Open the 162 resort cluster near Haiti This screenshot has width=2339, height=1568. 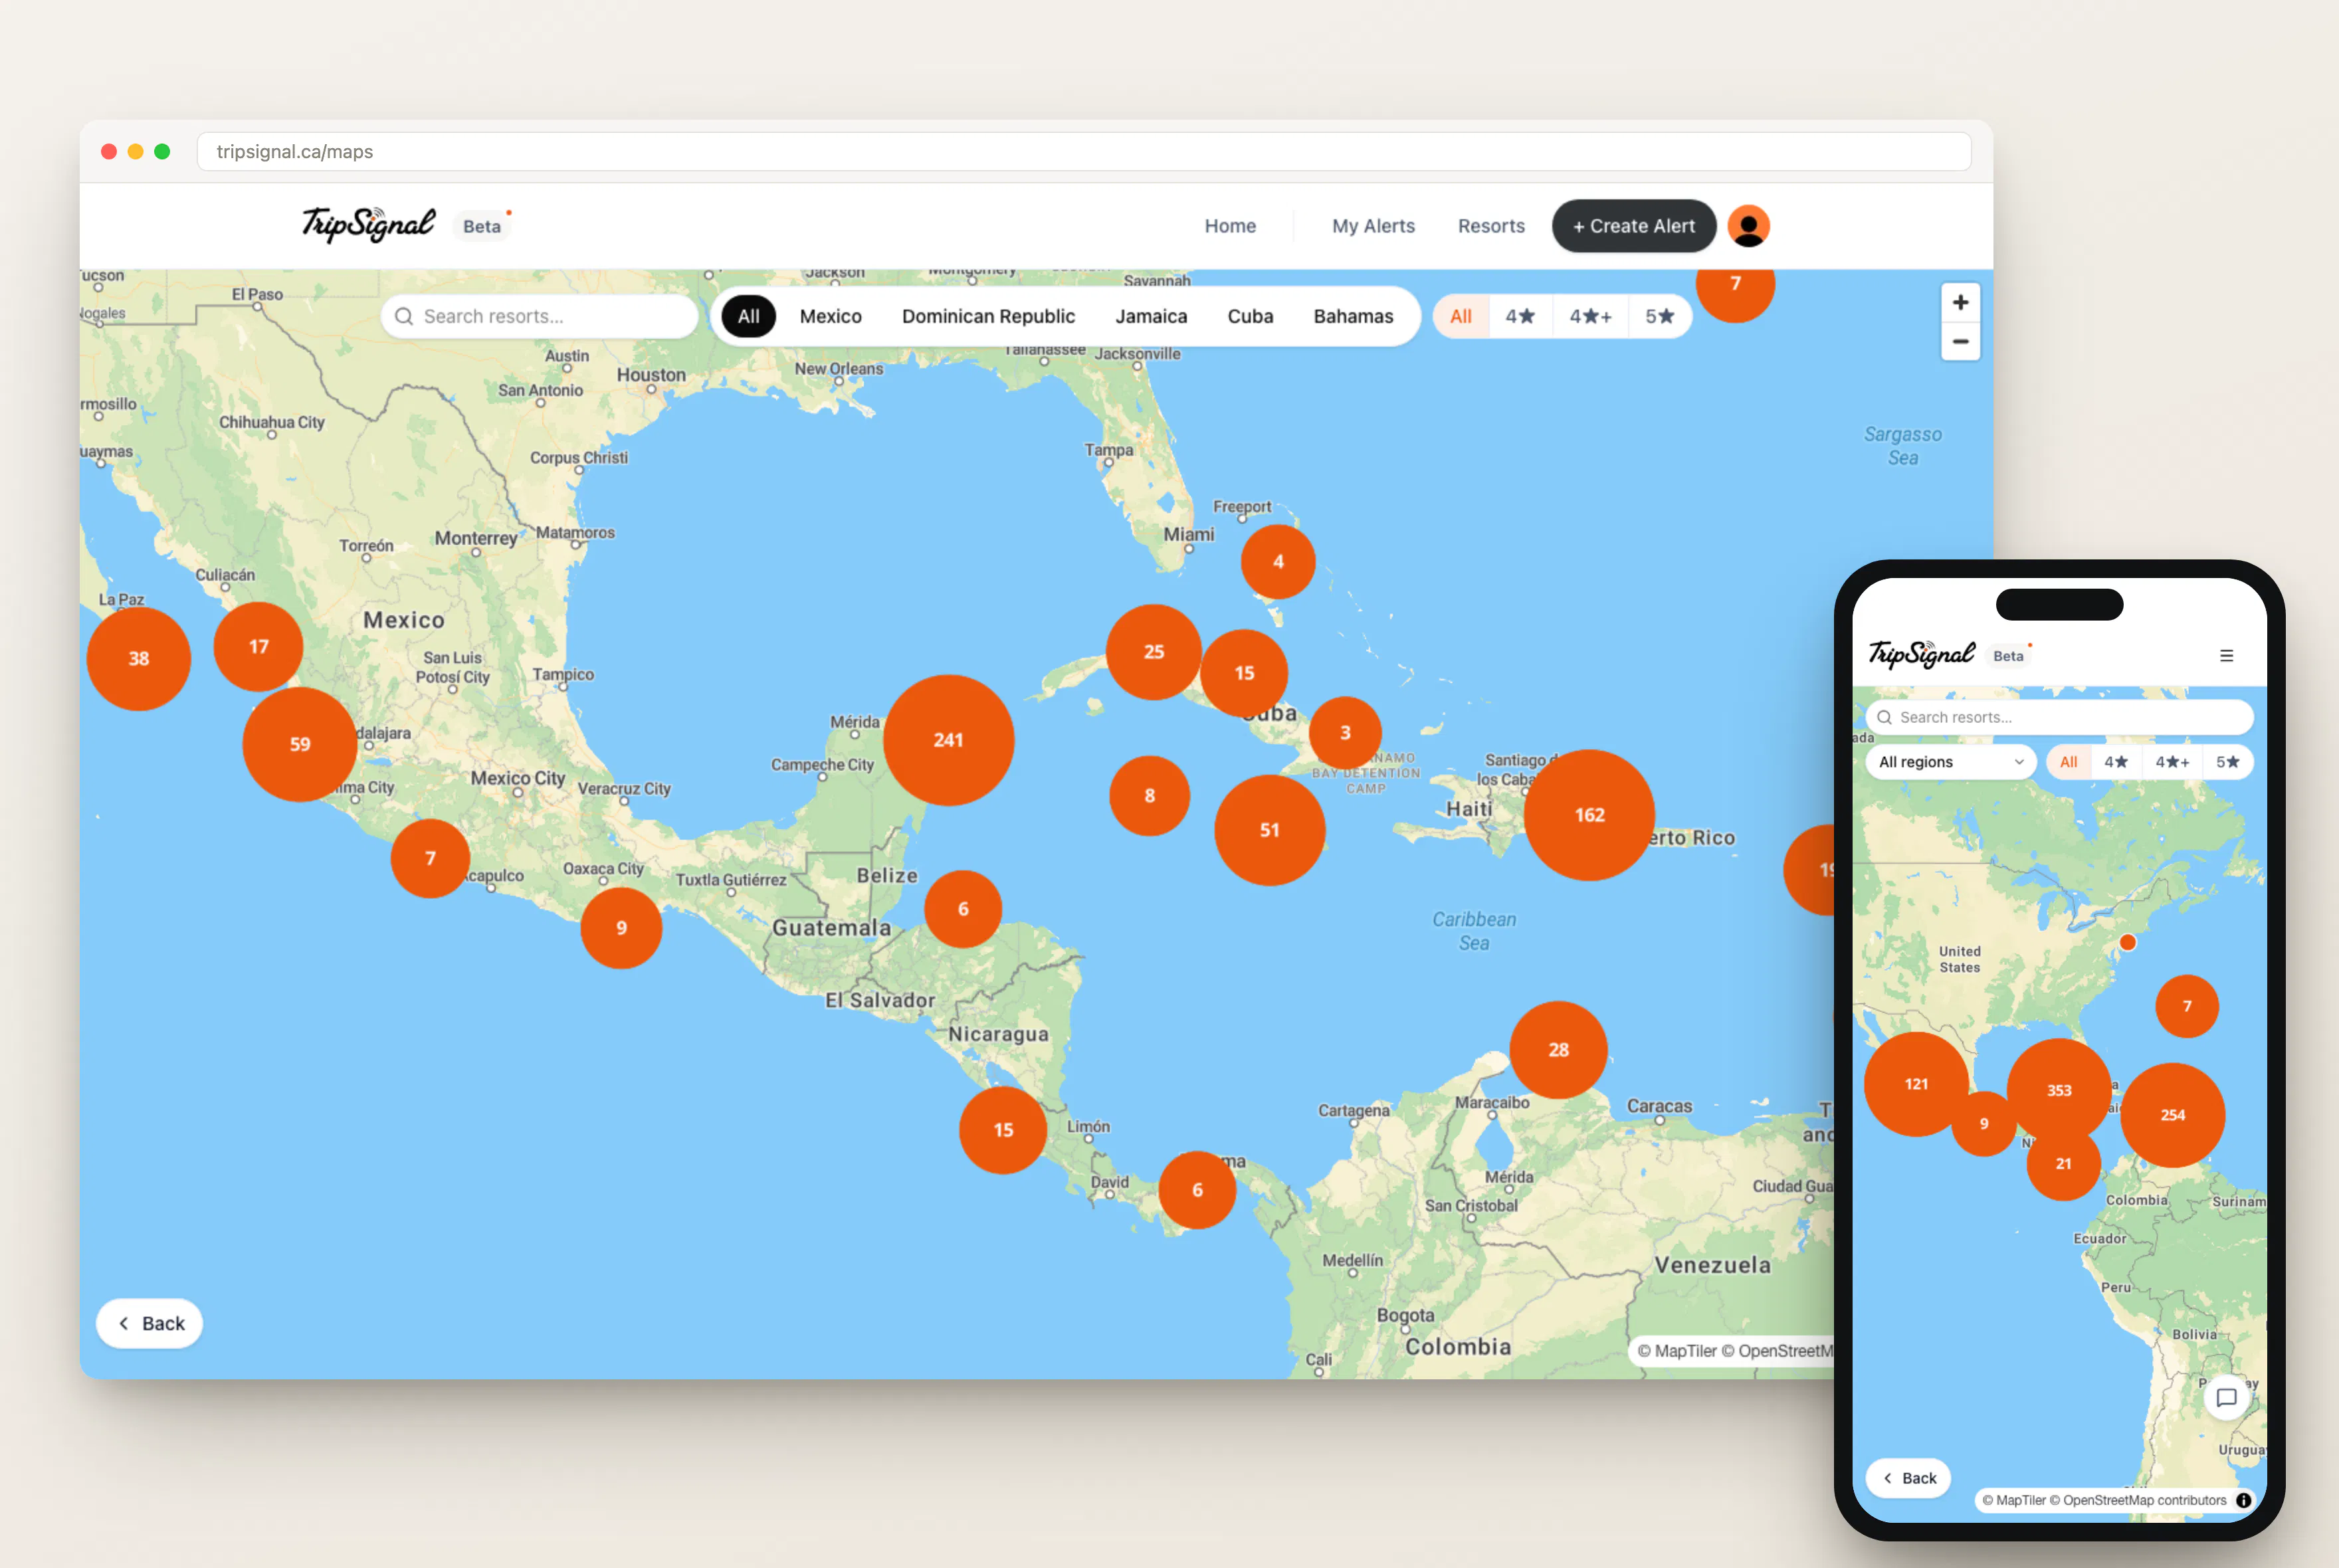(x=1589, y=815)
